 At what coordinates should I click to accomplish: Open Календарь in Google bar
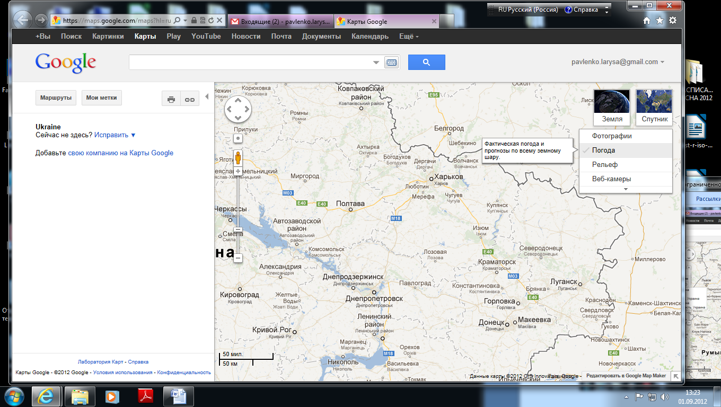click(370, 37)
